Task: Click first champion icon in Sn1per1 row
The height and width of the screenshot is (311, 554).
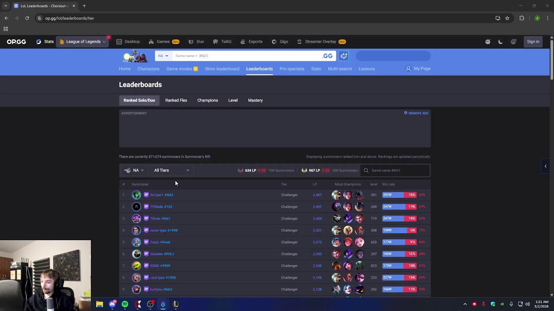Action: (x=336, y=195)
